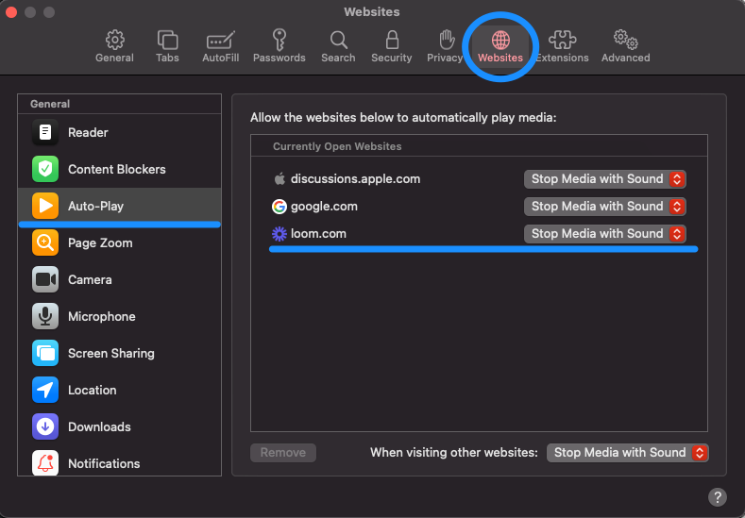Select the Passwords key icon
Screen dimensions: 745x518
click(279, 41)
